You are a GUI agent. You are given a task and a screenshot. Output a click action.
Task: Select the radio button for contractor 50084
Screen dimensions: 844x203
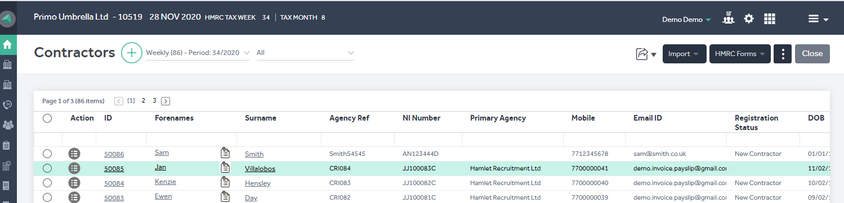point(47,183)
